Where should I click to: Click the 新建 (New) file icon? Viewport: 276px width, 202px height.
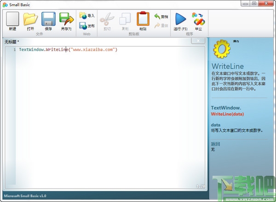pyautogui.click(x=12, y=19)
